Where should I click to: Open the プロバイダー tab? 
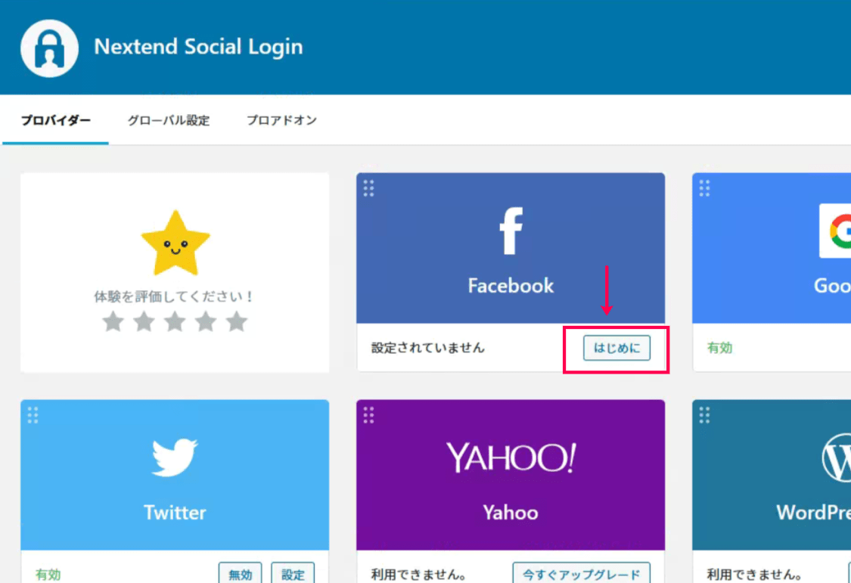coord(55,120)
